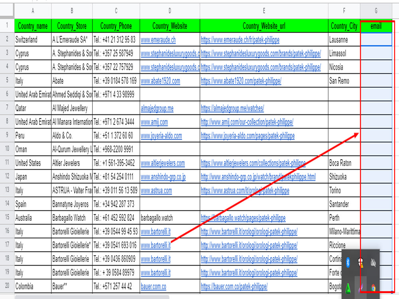
Task: Click the purple feather pen tray icon
Action: [361, 288]
